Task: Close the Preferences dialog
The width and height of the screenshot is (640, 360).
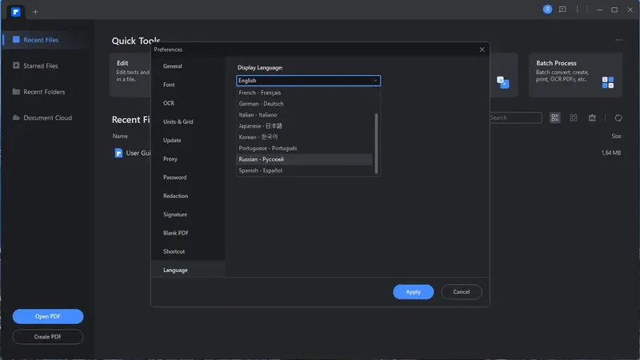Action: (482, 49)
